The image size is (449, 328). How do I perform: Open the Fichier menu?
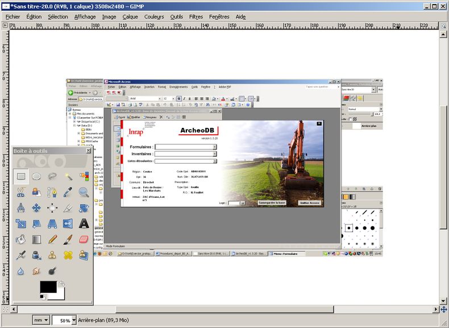pos(13,16)
